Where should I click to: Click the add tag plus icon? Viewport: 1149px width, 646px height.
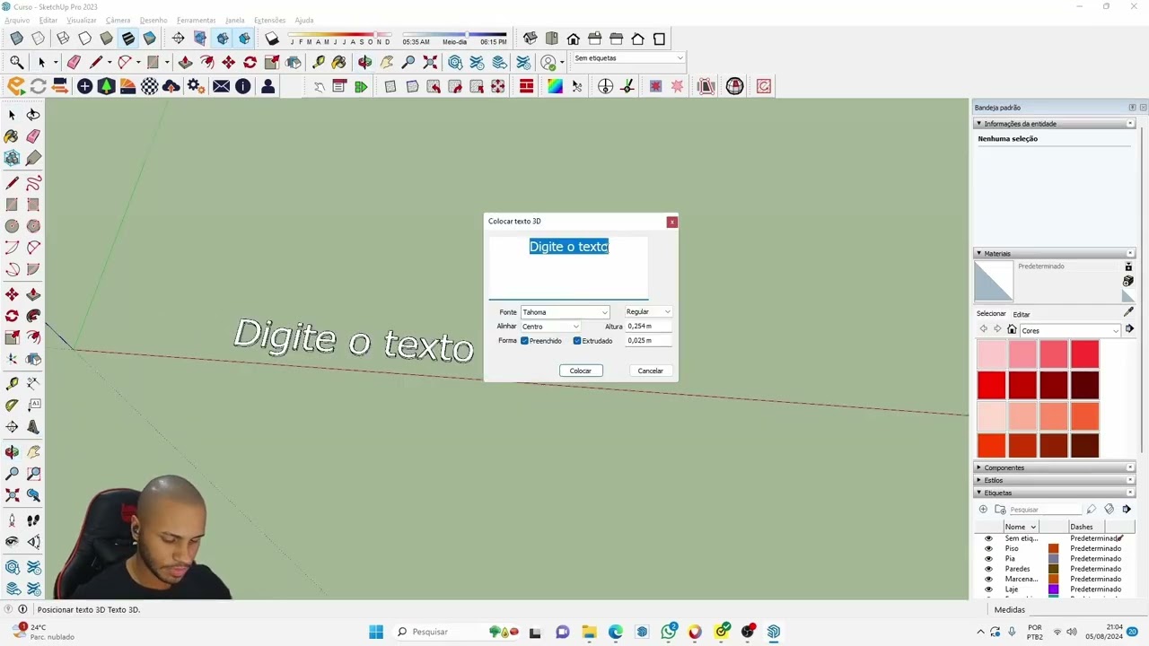point(983,510)
